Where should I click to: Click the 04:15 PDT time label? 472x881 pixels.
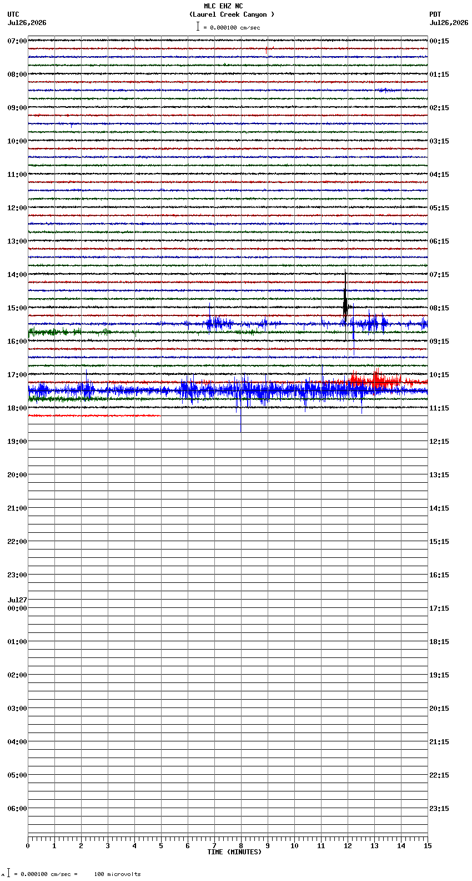pyautogui.click(x=439, y=175)
